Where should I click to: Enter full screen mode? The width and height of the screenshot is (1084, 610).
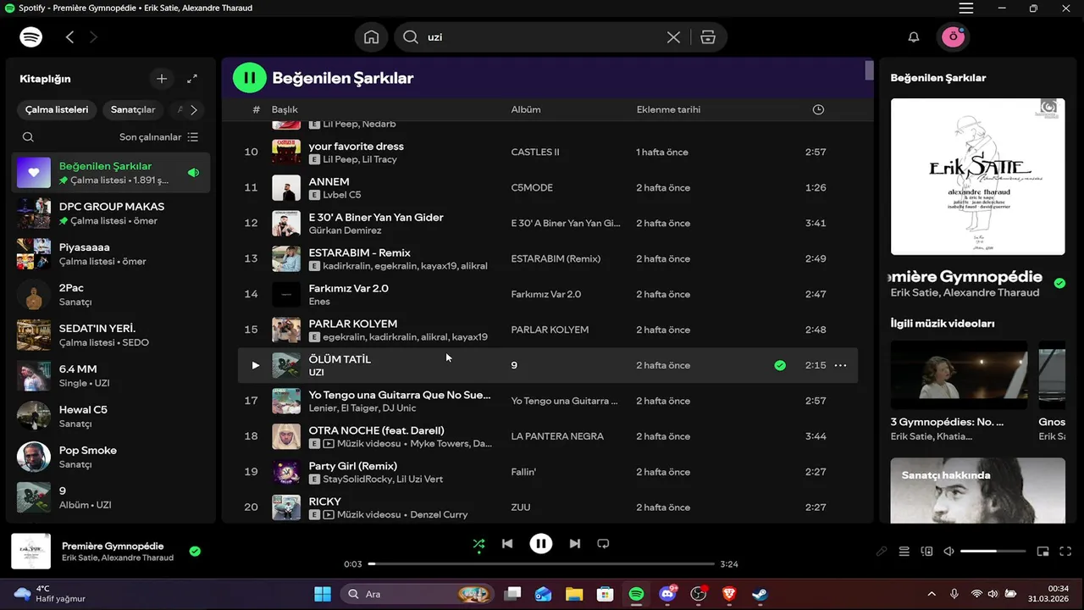coord(1065,552)
